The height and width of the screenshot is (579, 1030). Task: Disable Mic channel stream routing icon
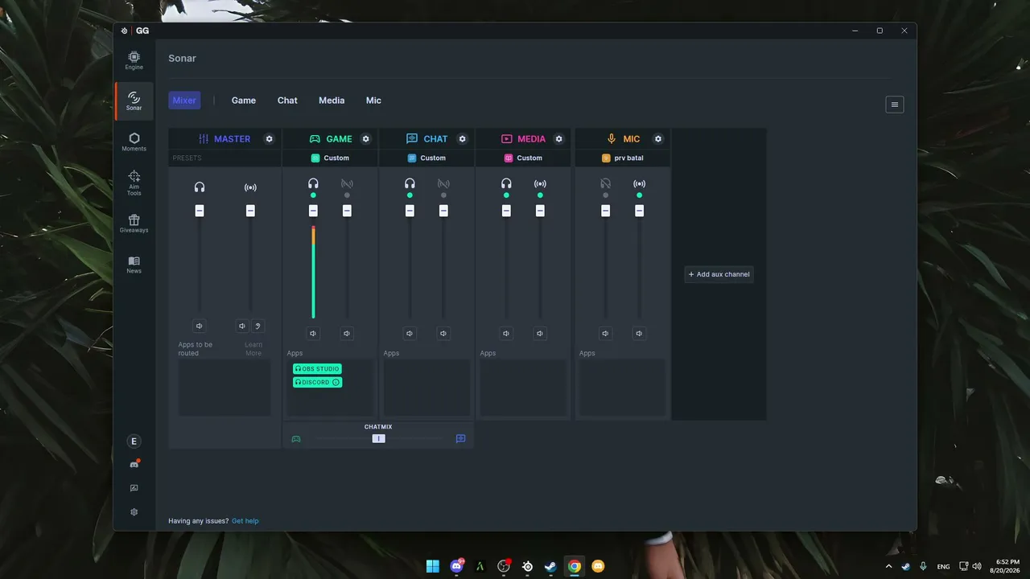coord(640,184)
